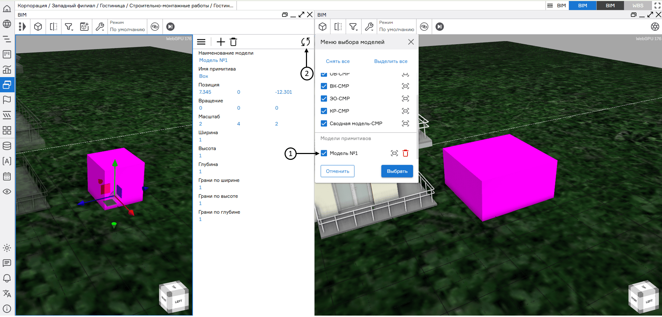Switch to the WBS tab
The height and width of the screenshot is (317, 662).
tap(637, 6)
